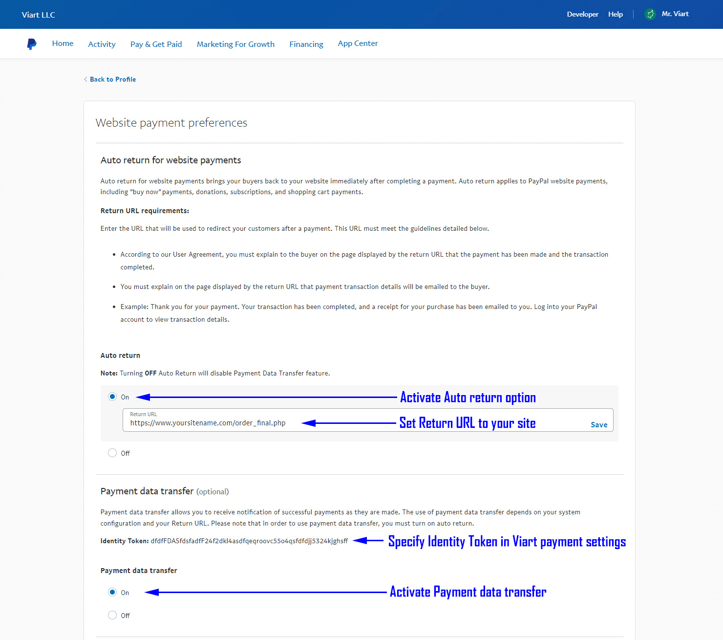
Task: Click the Return URL requirements label
Action: pyautogui.click(x=145, y=211)
